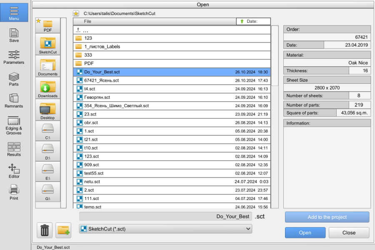
Task: Select the Геворгян.sct file
Action: coord(172,97)
